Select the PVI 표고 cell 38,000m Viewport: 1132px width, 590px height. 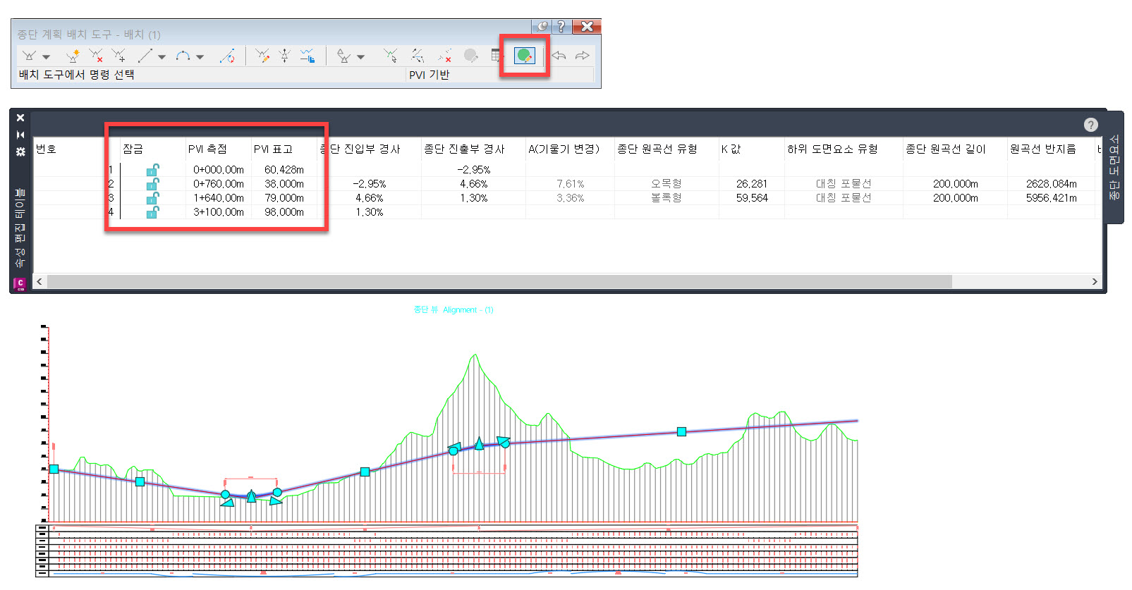pyautogui.click(x=284, y=184)
